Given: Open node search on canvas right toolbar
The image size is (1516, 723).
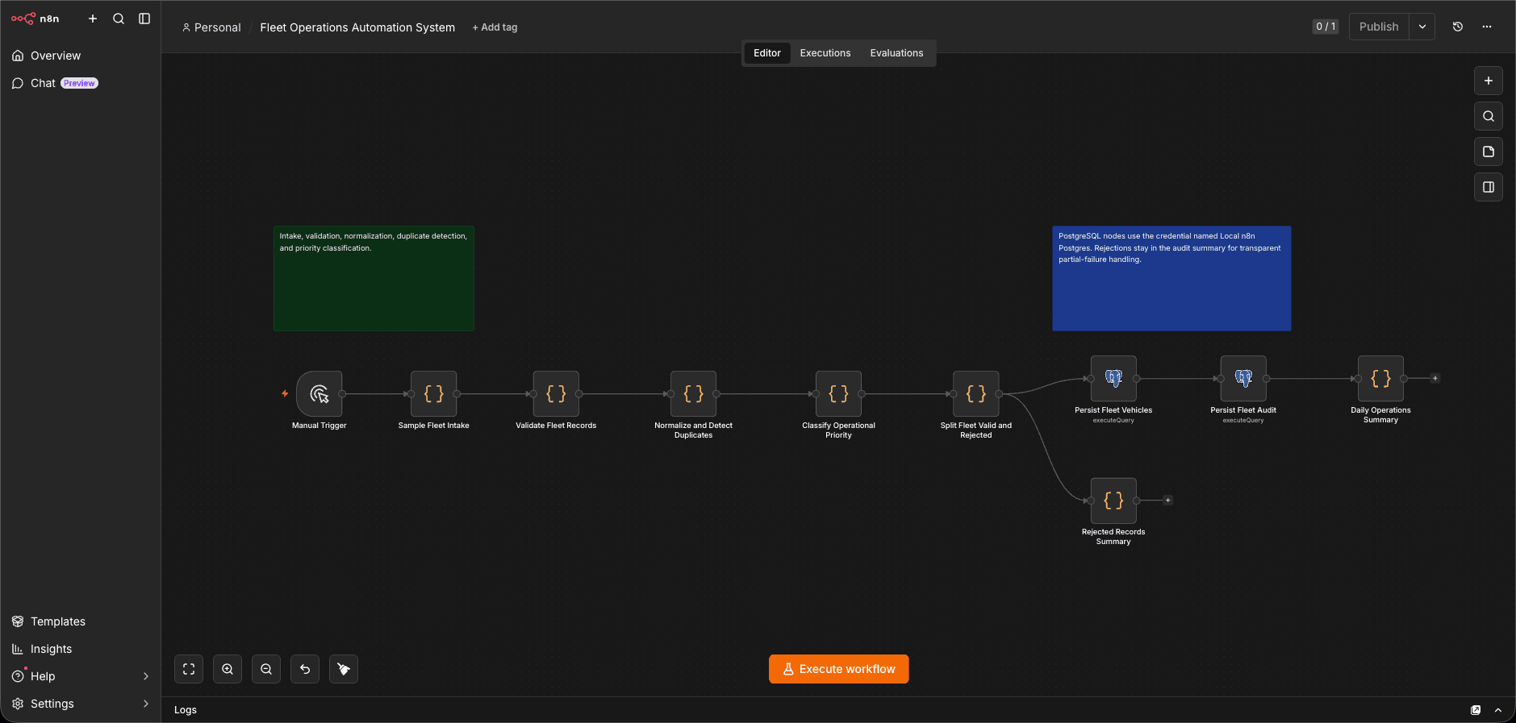Looking at the screenshot, I should point(1489,116).
